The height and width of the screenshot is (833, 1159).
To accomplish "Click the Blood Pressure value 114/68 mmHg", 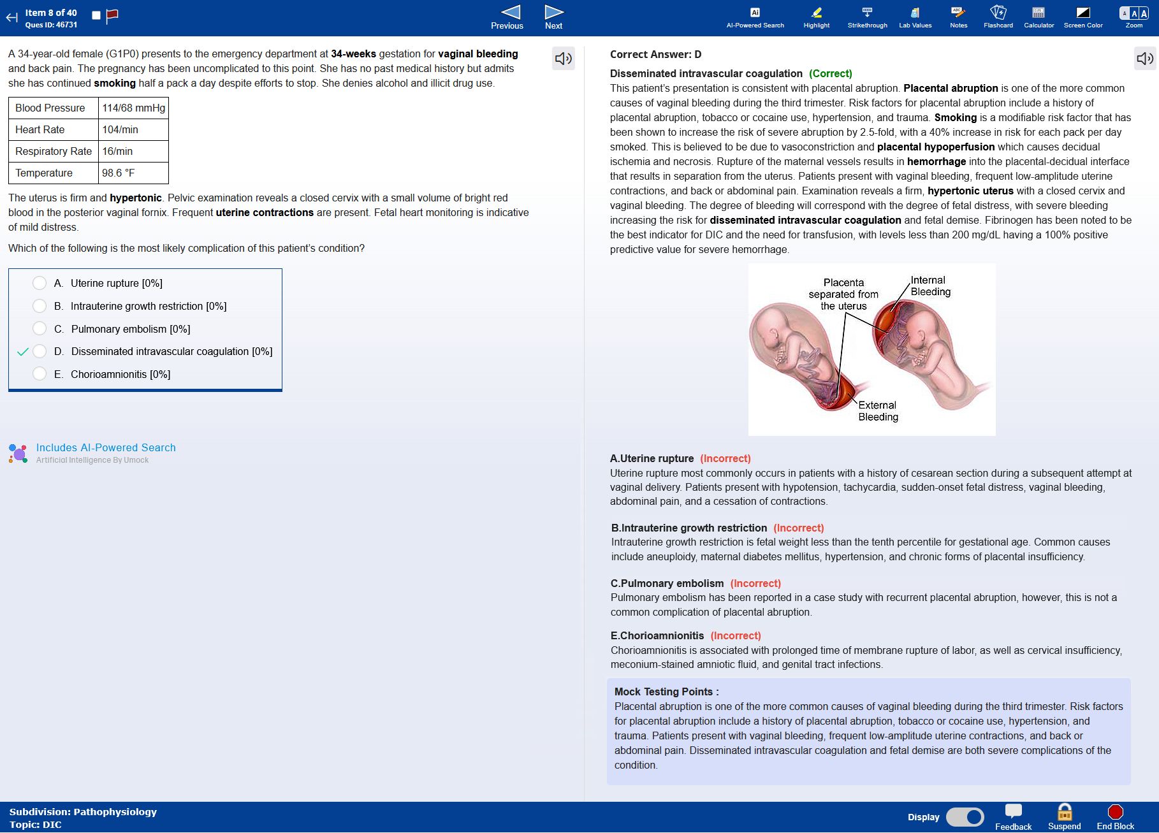I will coord(134,108).
